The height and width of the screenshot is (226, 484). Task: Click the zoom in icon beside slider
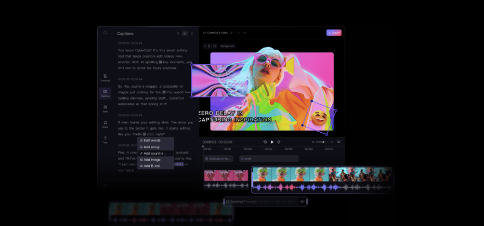pyautogui.click(x=332, y=142)
